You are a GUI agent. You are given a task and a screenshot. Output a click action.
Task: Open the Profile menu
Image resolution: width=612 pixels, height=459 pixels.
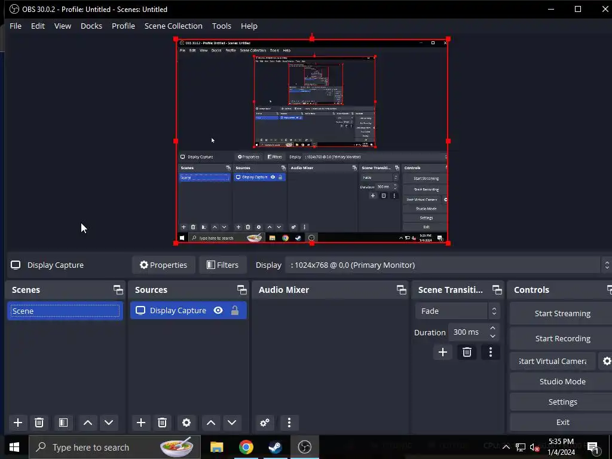(x=123, y=26)
